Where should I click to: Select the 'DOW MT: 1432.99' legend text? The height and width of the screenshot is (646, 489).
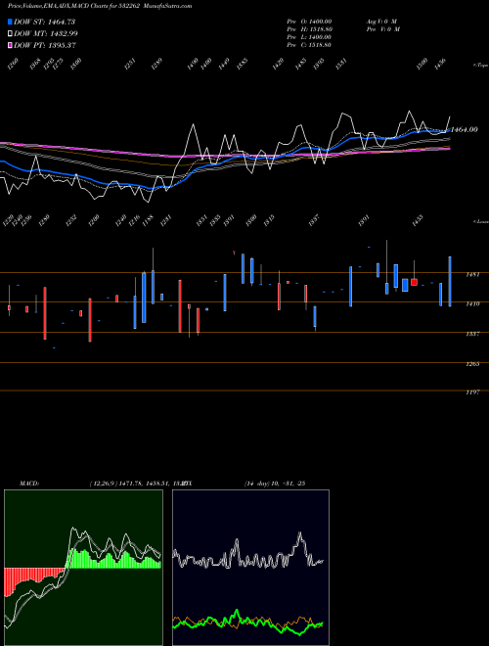coord(46,33)
